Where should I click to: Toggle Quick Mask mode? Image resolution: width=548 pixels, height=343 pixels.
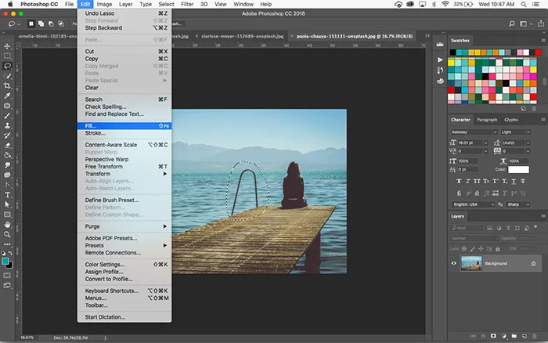(7, 276)
